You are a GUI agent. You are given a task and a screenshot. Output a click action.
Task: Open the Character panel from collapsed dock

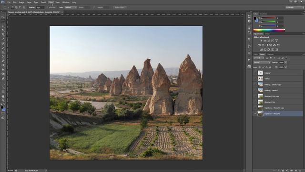[x=249, y=53]
